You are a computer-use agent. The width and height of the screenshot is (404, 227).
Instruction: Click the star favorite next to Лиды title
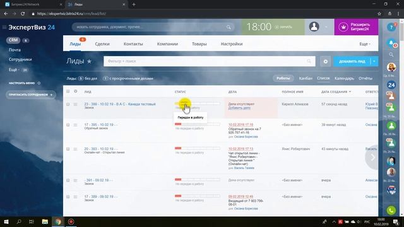pos(89,61)
